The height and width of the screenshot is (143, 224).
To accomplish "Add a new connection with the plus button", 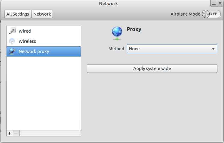I will (10, 133).
